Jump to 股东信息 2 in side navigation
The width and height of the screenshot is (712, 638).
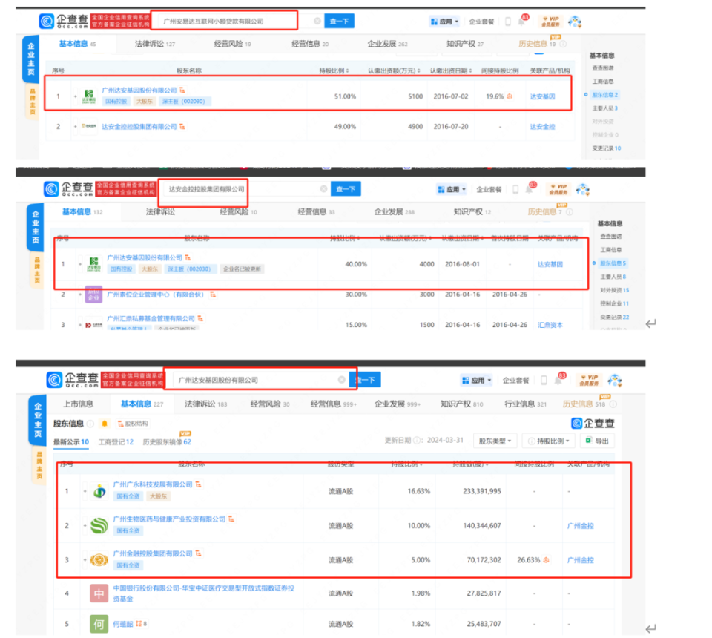604,95
